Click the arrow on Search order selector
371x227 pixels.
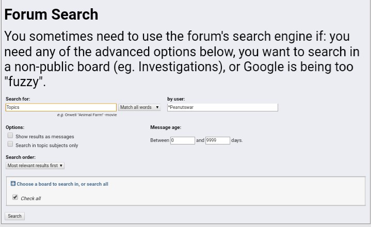coord(61,166)
